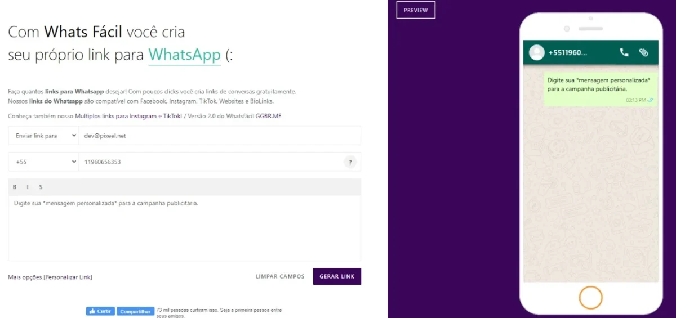Open the phone number help question mark
The width and height of the screenshot is (676, 318).
(x=350, y=162)
